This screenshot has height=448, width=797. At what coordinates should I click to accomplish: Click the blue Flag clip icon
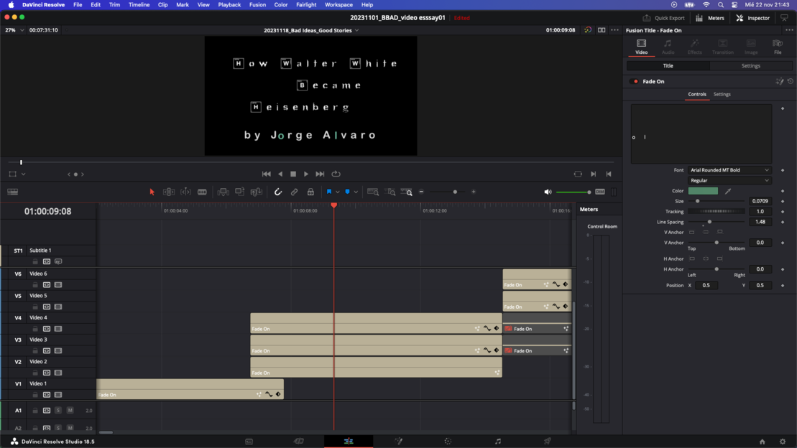coord(329,192)
